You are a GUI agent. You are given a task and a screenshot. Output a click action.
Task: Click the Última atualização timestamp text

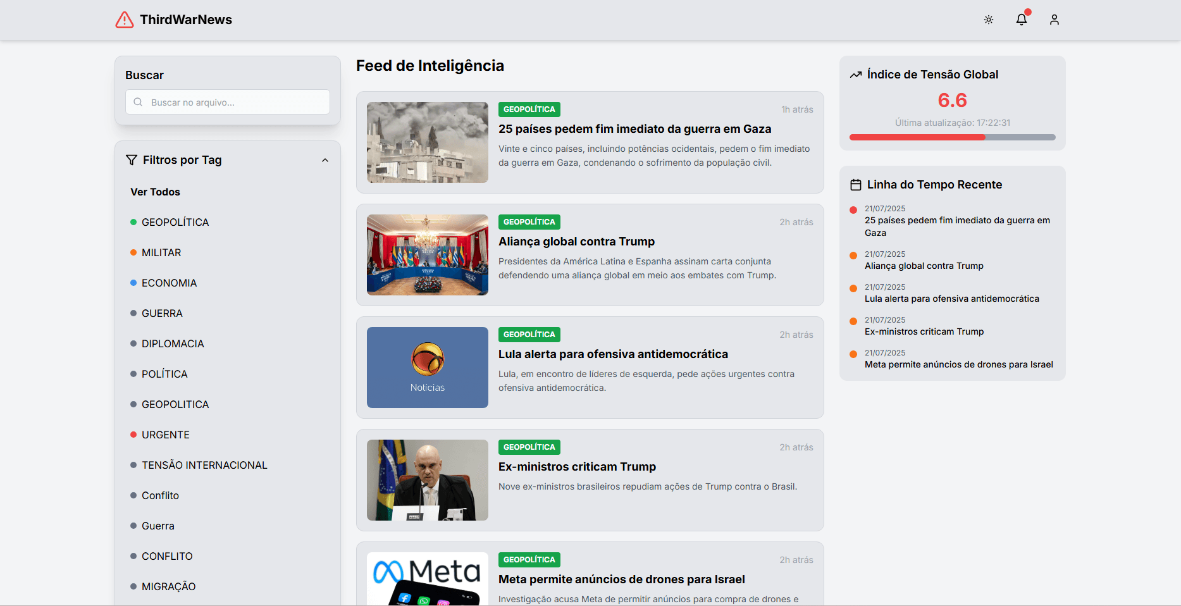pyautogui.click(x=952, y=123)
